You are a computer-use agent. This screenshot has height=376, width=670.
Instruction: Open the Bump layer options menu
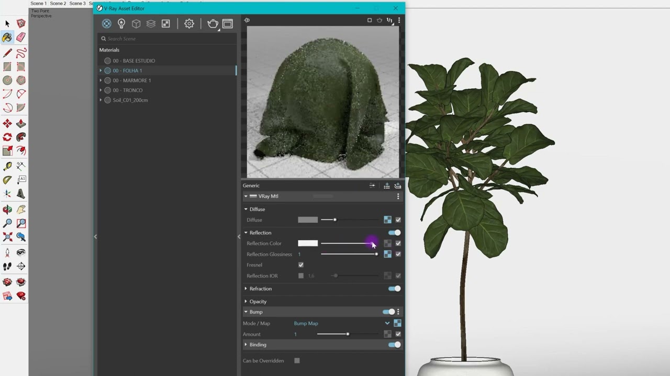(398, 312)
